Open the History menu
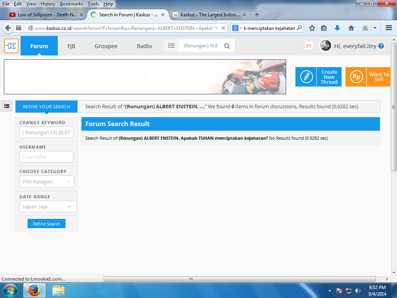Viewport: 397px width, 298px height. point(48,4)
